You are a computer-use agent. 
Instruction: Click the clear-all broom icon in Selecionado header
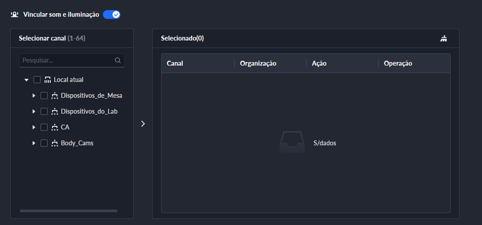tap(444, 39)
